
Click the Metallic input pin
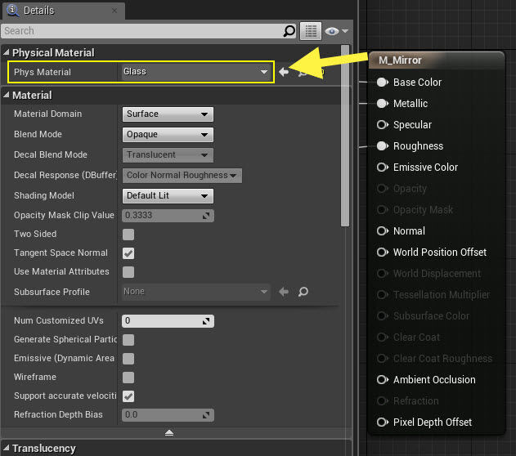coord(382,104)
